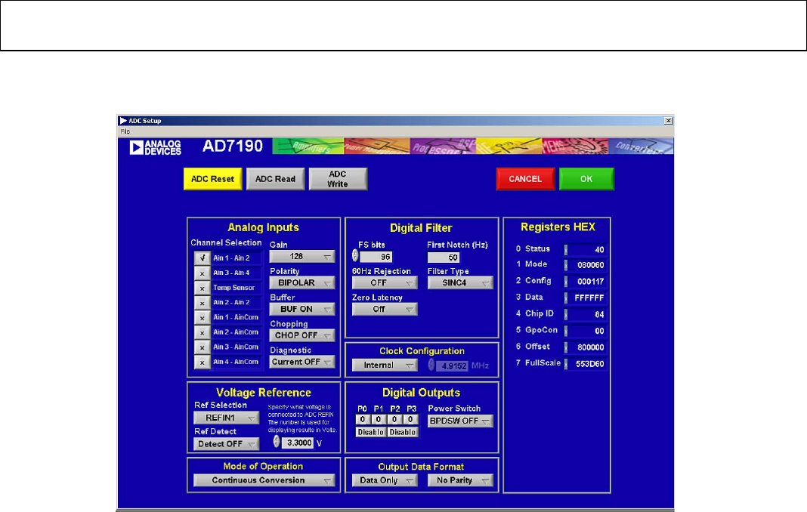The width and height of the screenshot is (807, 512).
Task: Toggle the Ain 1 - Ain 2 channel checkbox
Action: tap(203, 258)
